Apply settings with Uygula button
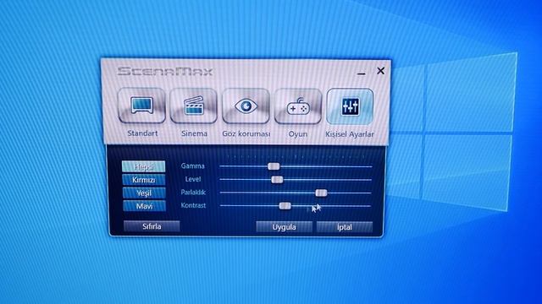 pos(285,227)
